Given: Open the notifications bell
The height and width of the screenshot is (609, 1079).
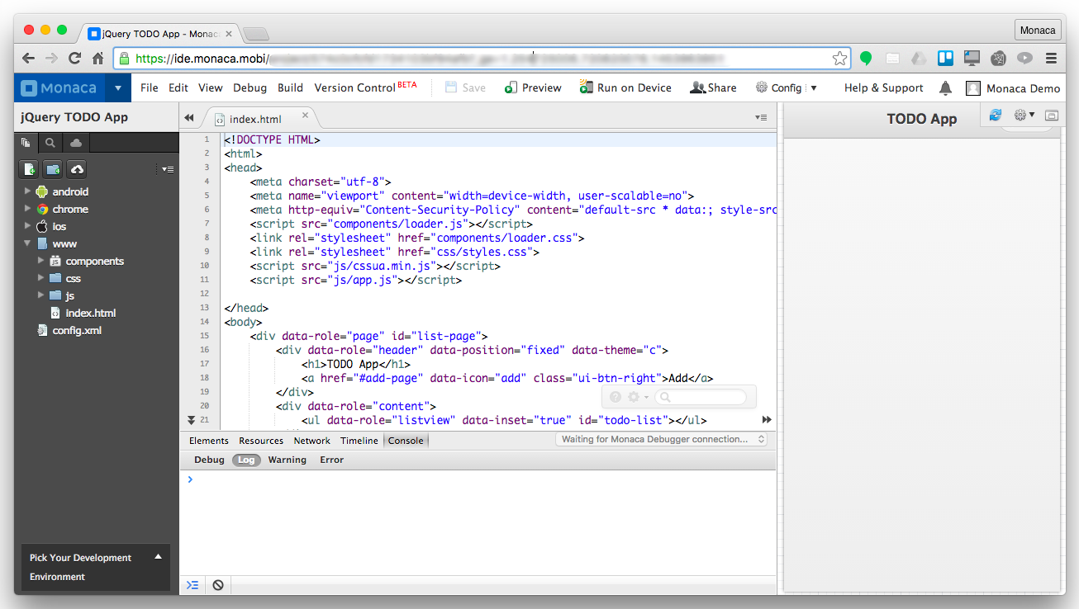Looking at the screenshot, I should point(946,87).
